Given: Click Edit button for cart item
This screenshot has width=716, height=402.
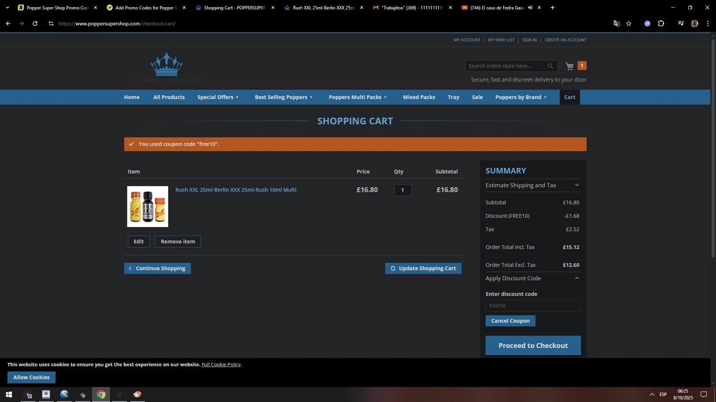Looking at the screenshot, I should (x=138, y=241).
